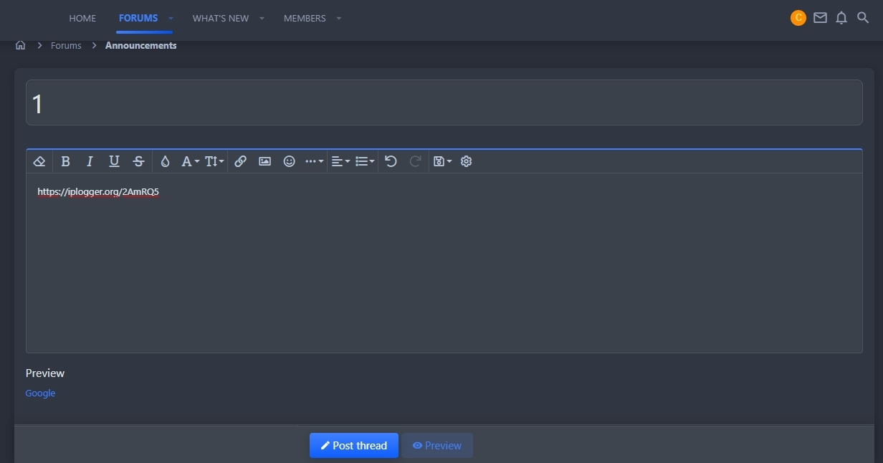The image size is (883, 463).
Task: Open the text color droplet picker
Action: pos(165,161)
